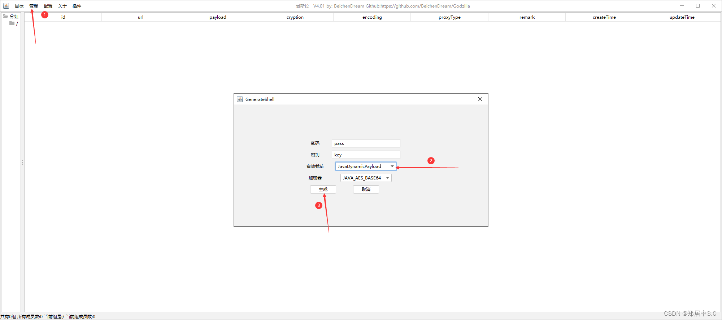Sort by the createTime column header
The image size is (722, 320).
coord(604,17)
